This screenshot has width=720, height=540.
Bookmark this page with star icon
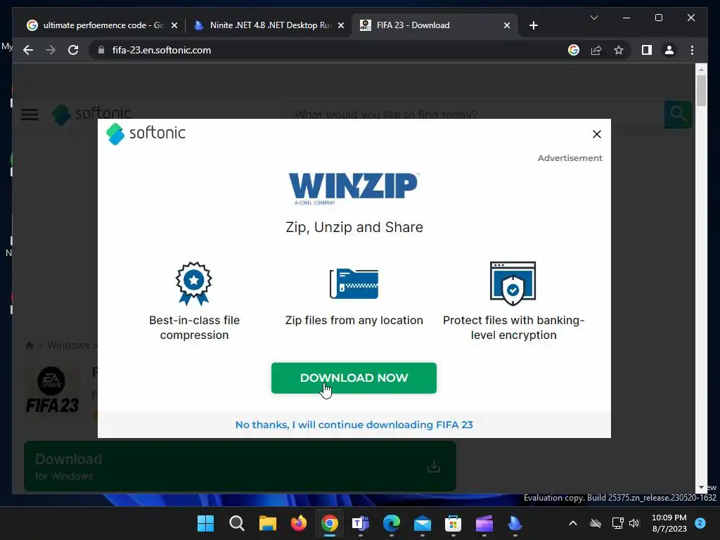[x=619, y=50]
